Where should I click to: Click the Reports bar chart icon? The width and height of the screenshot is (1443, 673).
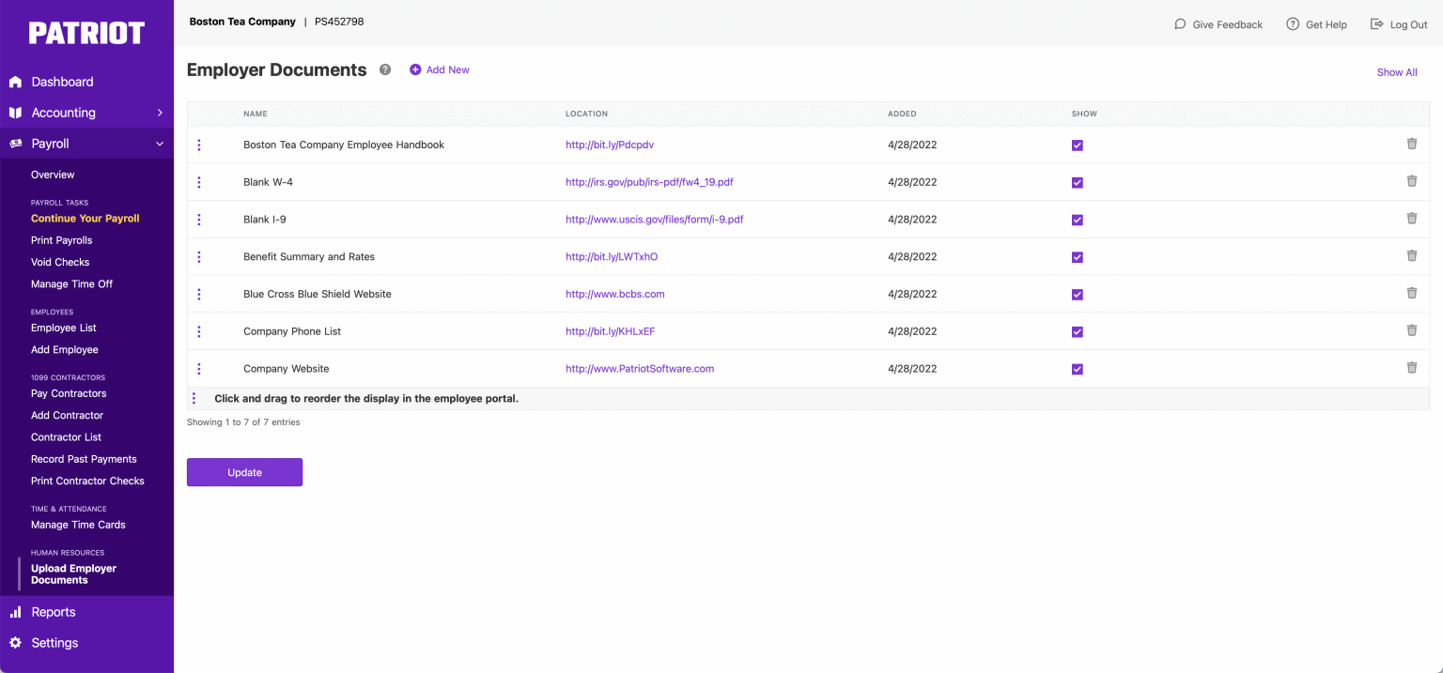tap(15, 612)
